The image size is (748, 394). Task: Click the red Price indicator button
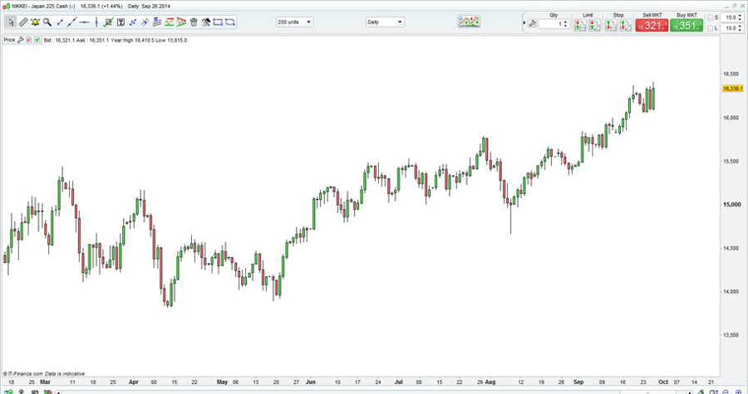30,39
